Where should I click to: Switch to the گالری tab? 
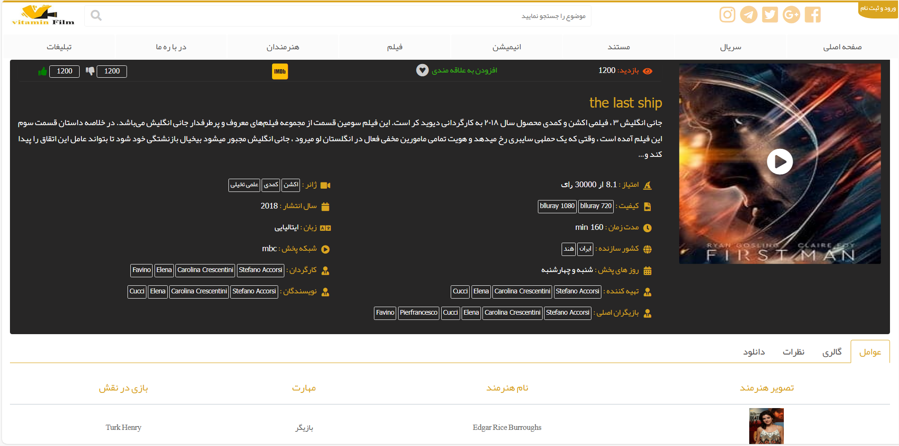(x=832, y=352)
